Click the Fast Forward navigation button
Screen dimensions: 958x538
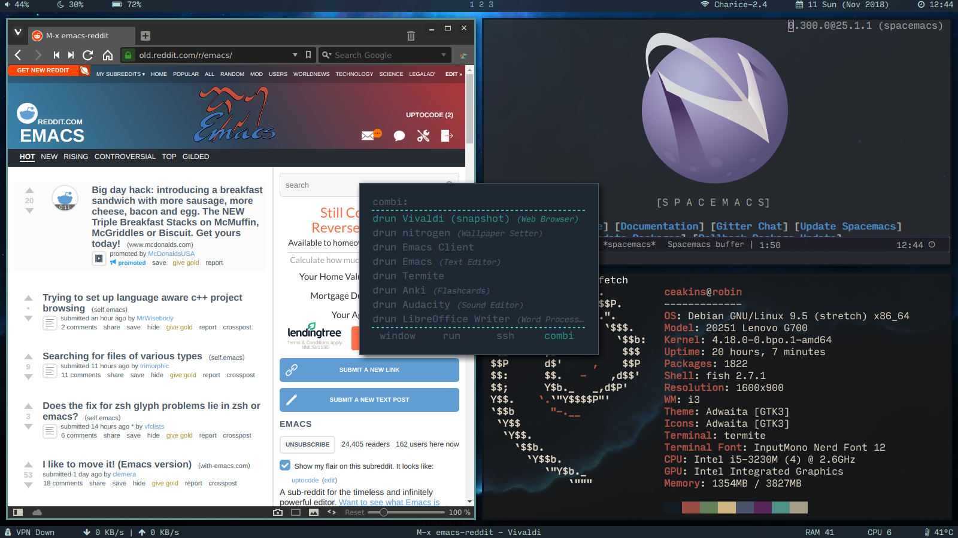click(x=71, y=55)
